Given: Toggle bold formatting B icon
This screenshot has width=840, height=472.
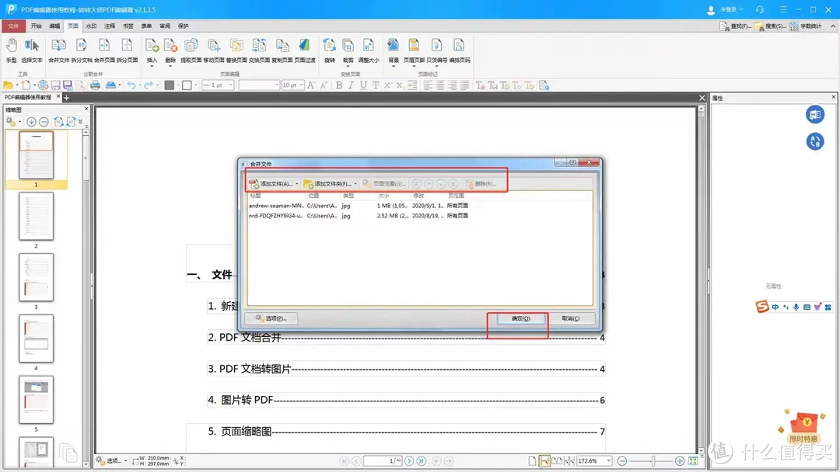Looking at the screenshot, I should point(338,85).
